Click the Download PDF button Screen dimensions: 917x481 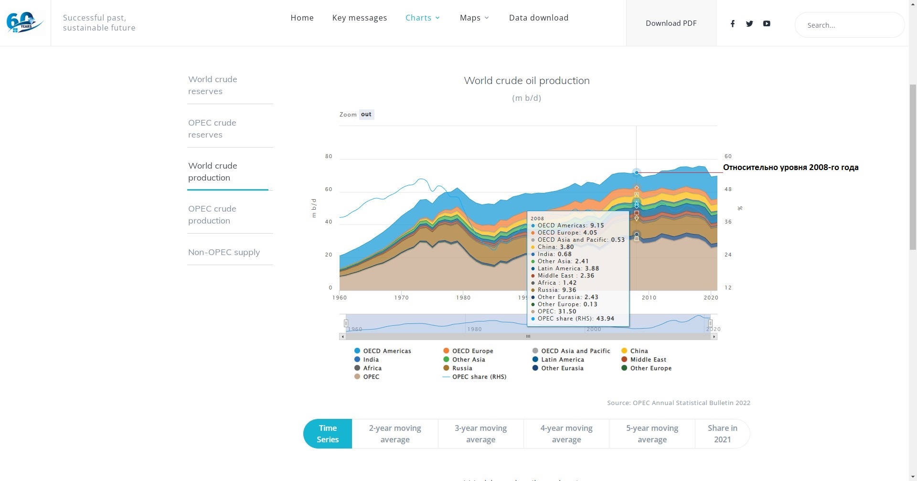tap(671, 23)
